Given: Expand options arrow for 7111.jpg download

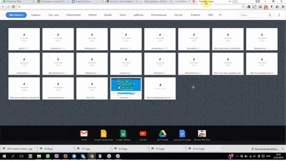Looking at the screenshot, I should click(110, 148).
